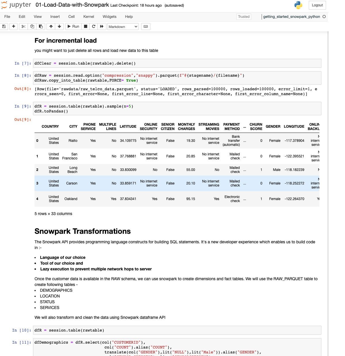Cut selected cells with scissors icon
Viewport: 345px width, 356px height.
pyautogui.click(x=24, y=27)
